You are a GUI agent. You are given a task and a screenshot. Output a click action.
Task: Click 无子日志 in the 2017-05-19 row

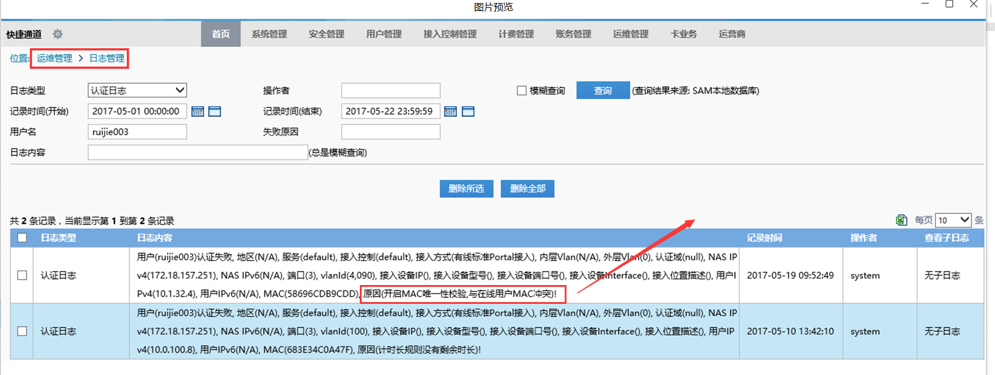tap(942, 275)
